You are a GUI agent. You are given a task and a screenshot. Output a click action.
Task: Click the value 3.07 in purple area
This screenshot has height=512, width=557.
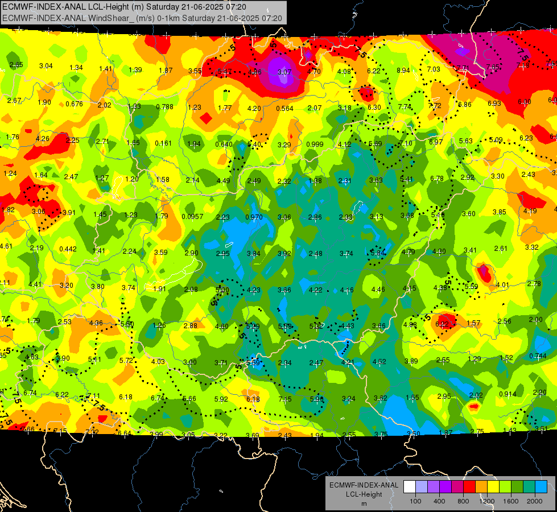click(x=284, y=72)
